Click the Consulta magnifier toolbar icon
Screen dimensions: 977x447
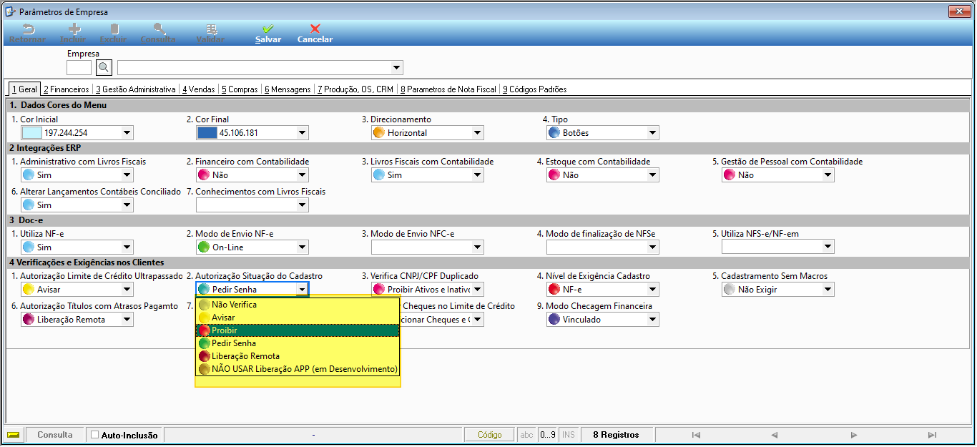tap(159, 29)
